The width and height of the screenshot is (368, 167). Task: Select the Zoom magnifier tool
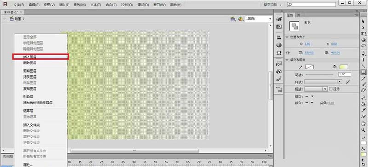[363, 130]
